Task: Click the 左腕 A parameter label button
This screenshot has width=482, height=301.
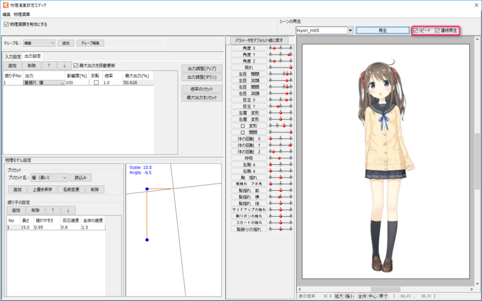Action: [249, 164]
